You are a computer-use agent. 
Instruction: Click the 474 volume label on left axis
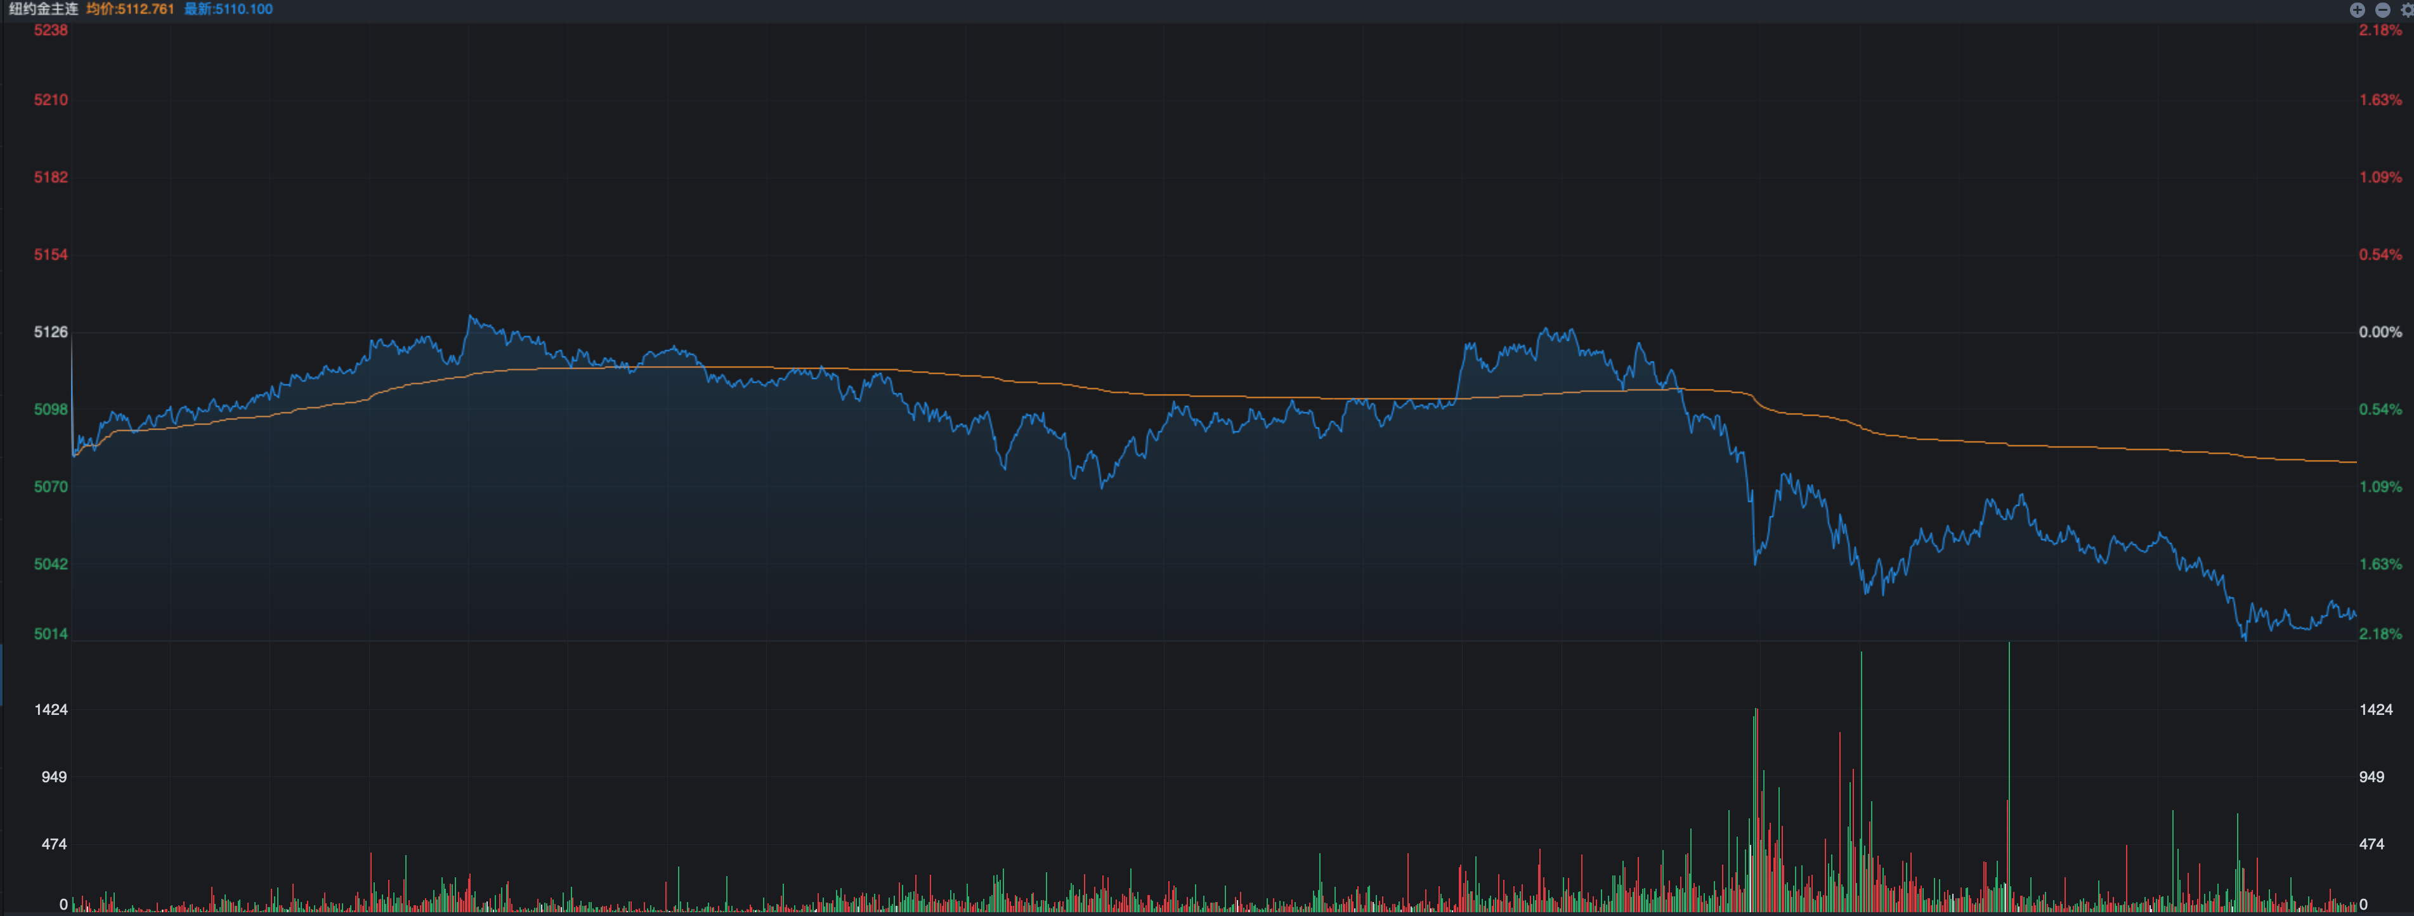(x=53, y=844)
